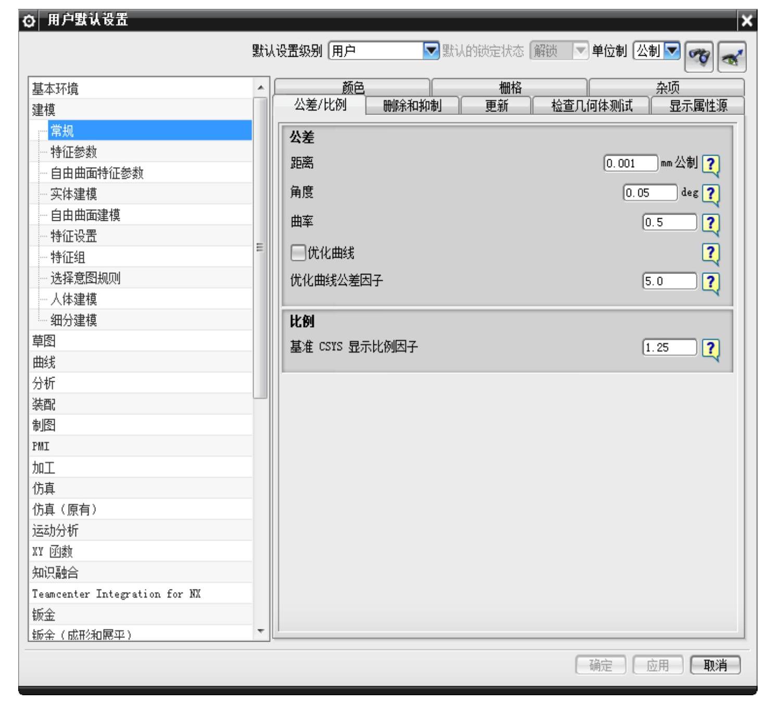Viewport: 766px width, 702px height.
Task: Open the 检查几何体测试 tab
Action: click(592, 106)
